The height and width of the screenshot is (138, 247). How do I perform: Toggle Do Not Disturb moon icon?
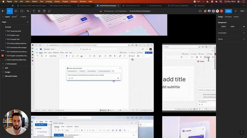pyautogui.click(x=208, y=2)
